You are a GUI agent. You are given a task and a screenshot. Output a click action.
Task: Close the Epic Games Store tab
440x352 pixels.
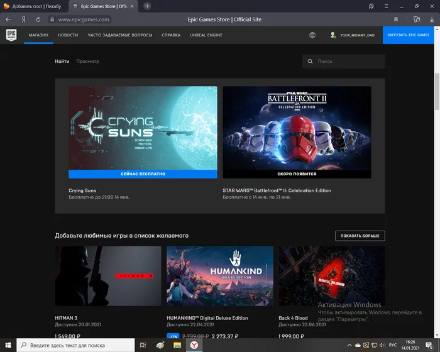[132, 6]
